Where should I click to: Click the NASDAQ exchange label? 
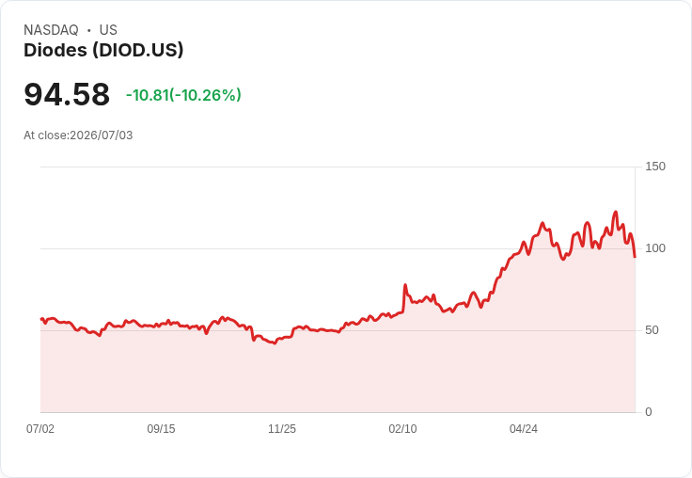51,30
